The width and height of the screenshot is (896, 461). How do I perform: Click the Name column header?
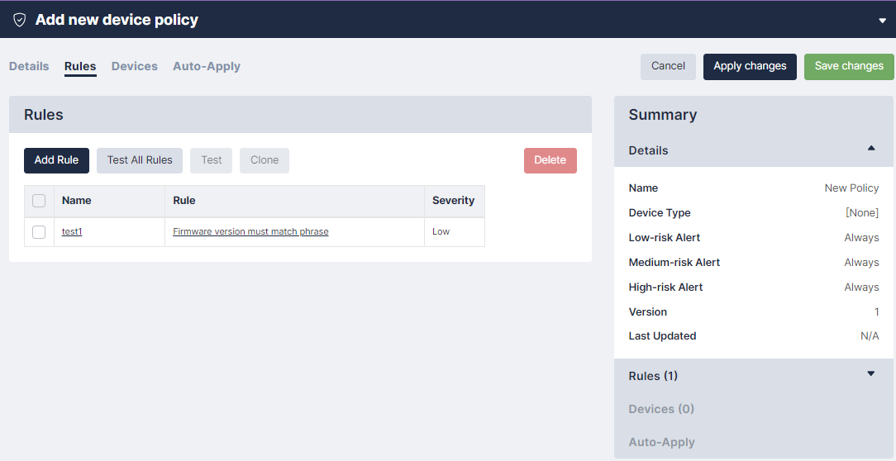tap(77, 201)
